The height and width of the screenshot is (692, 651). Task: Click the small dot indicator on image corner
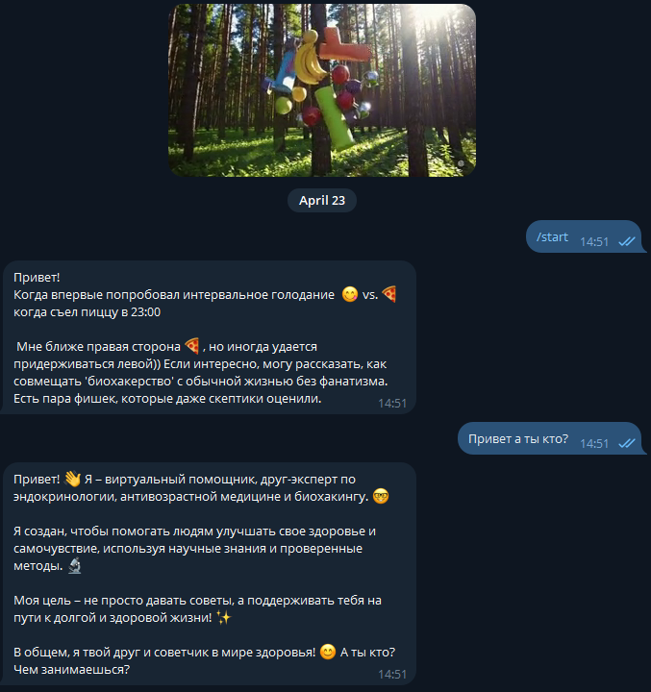461,163
